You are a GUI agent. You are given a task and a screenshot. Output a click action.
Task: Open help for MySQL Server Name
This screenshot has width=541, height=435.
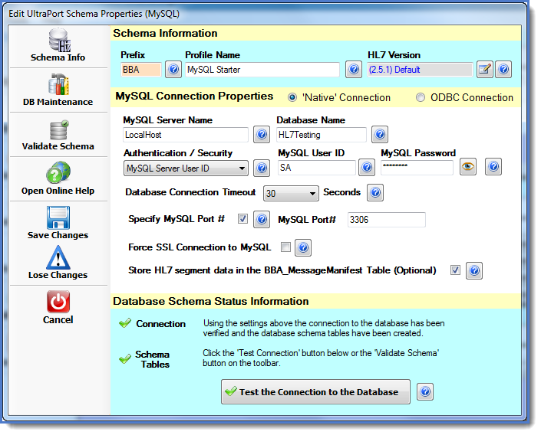click(x=262, y=134)
